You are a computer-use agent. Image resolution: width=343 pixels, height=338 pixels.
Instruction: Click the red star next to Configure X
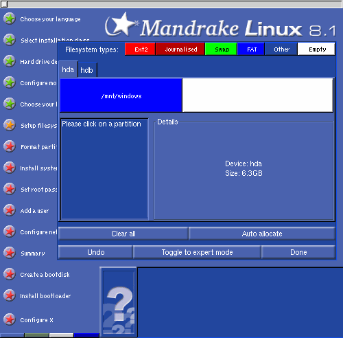click(x=10, y=319)
